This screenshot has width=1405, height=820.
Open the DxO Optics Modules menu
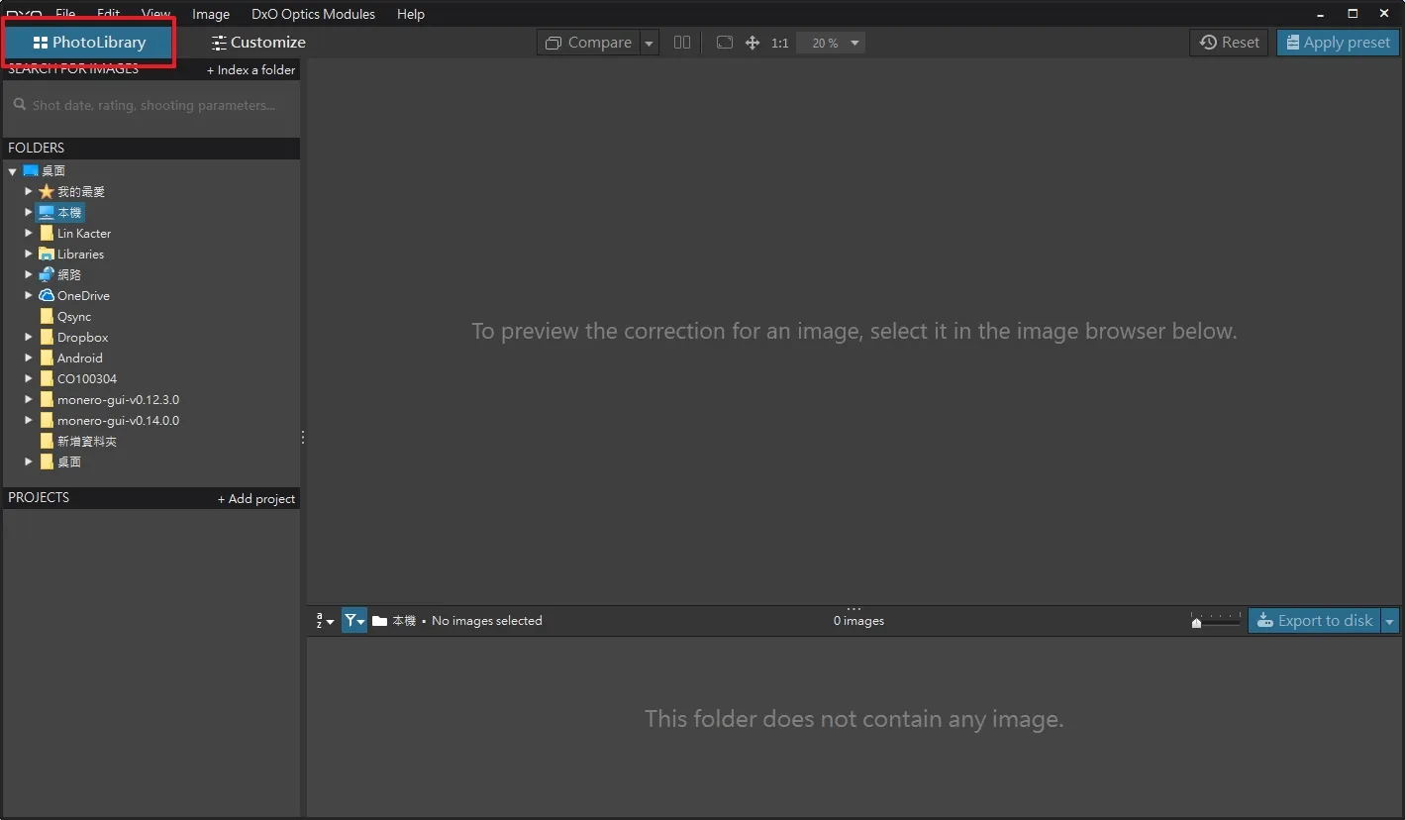click(x=313, y=14)
